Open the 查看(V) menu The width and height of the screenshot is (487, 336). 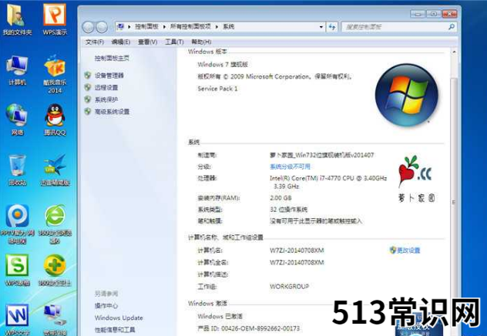147,42
